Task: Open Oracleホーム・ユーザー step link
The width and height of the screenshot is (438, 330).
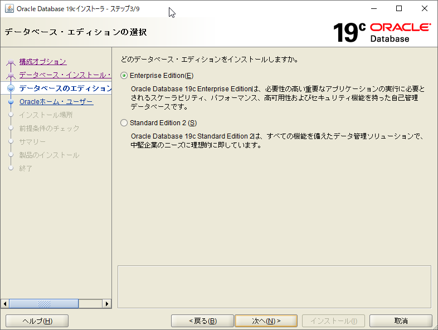Action: pyautogui.click(x=56, y=102)
